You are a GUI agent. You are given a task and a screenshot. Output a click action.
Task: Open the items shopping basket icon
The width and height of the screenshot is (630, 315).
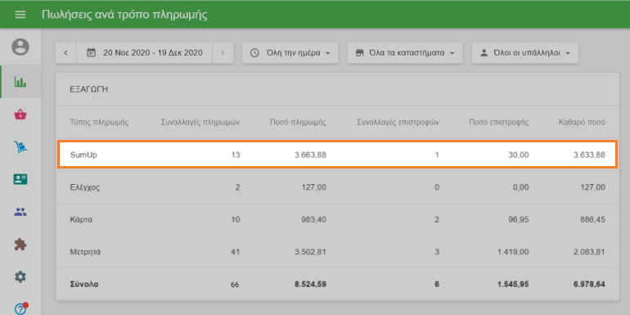[x=20, y=115]
